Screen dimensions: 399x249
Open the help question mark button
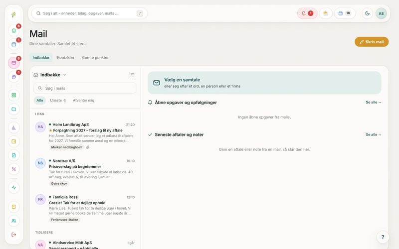click(383, 237)
